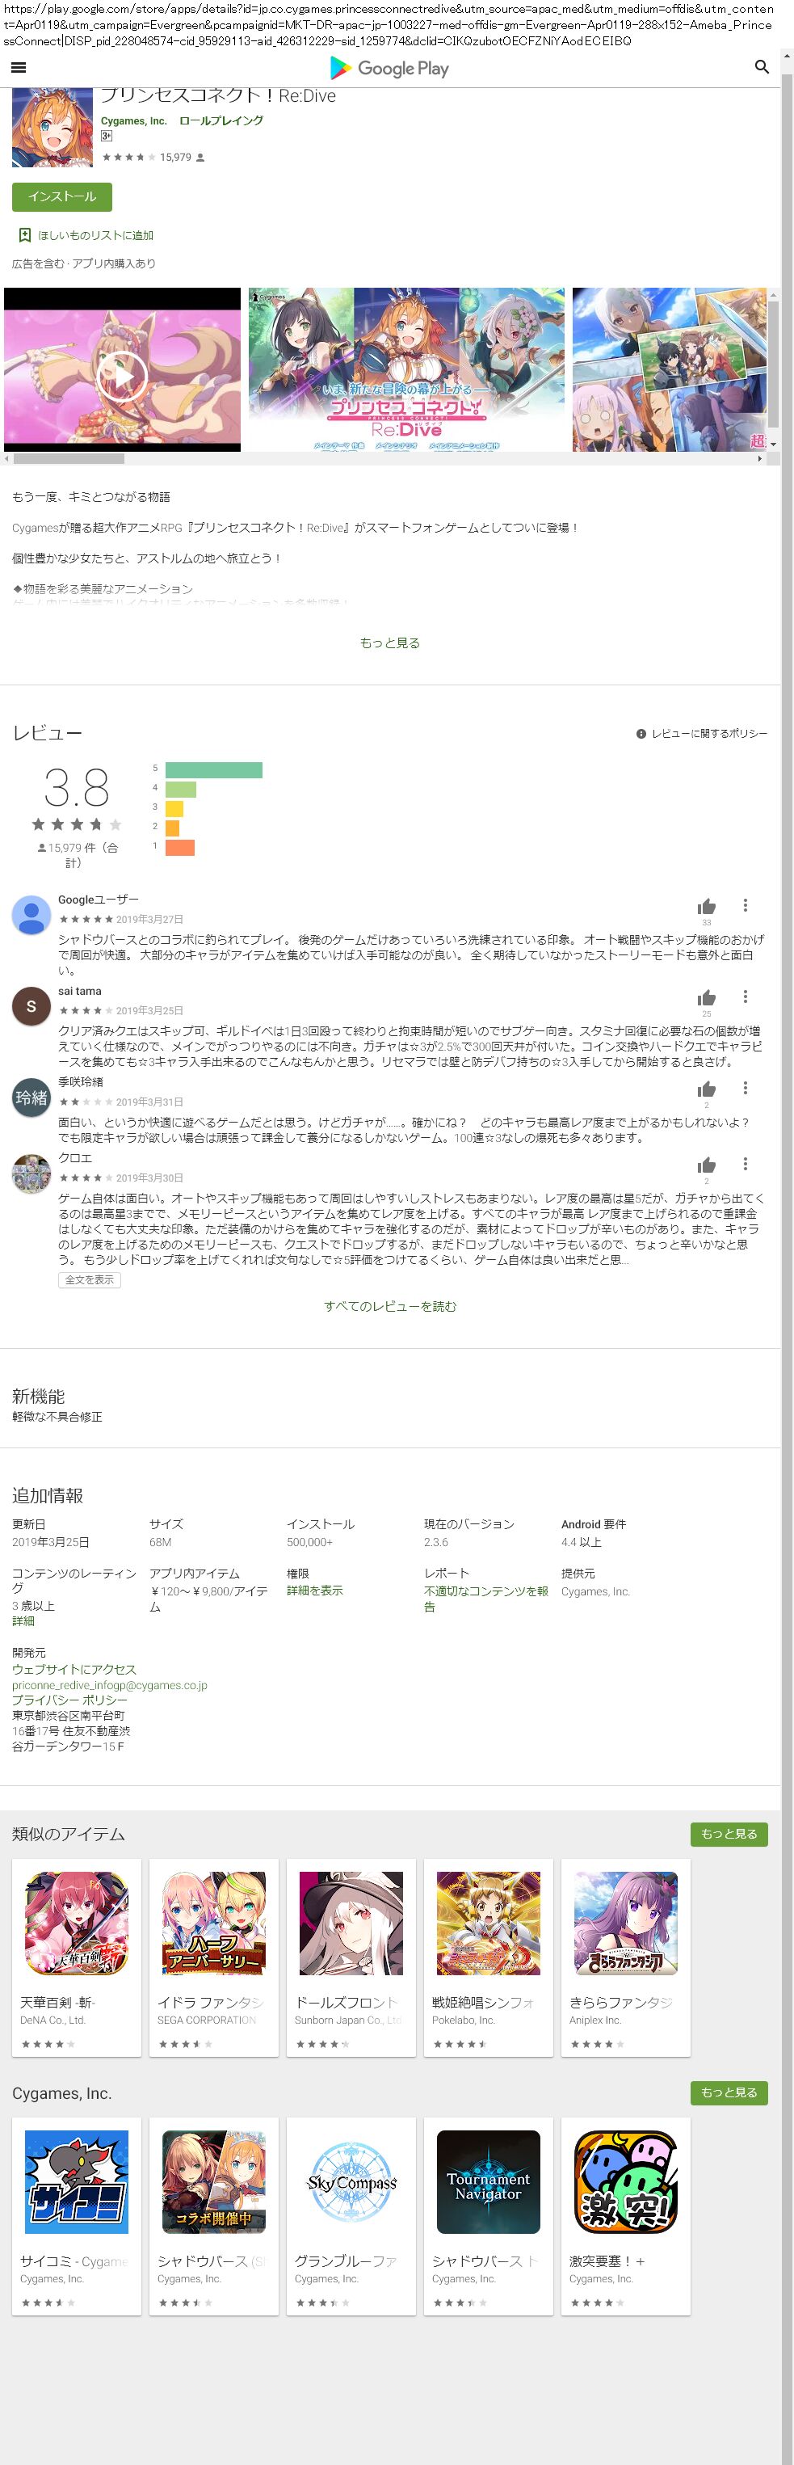Click the 3.8 average rating number

77,789
